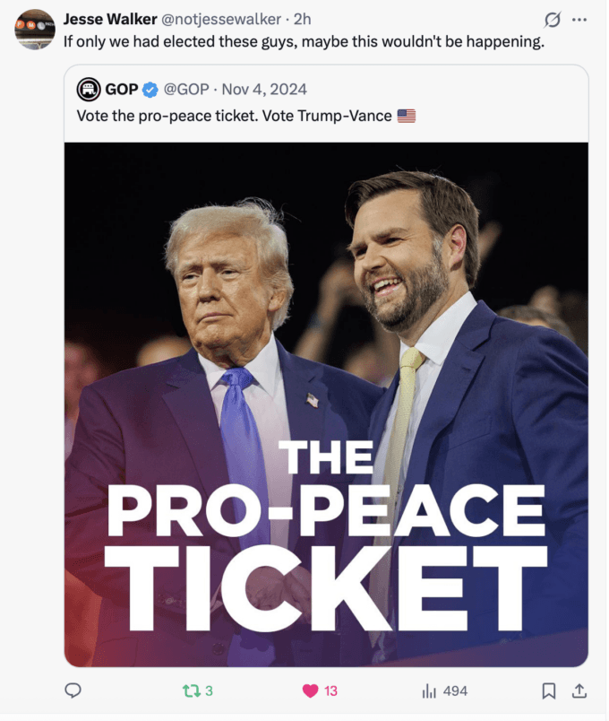Click the reply speech bubble icon

[73, 691]
